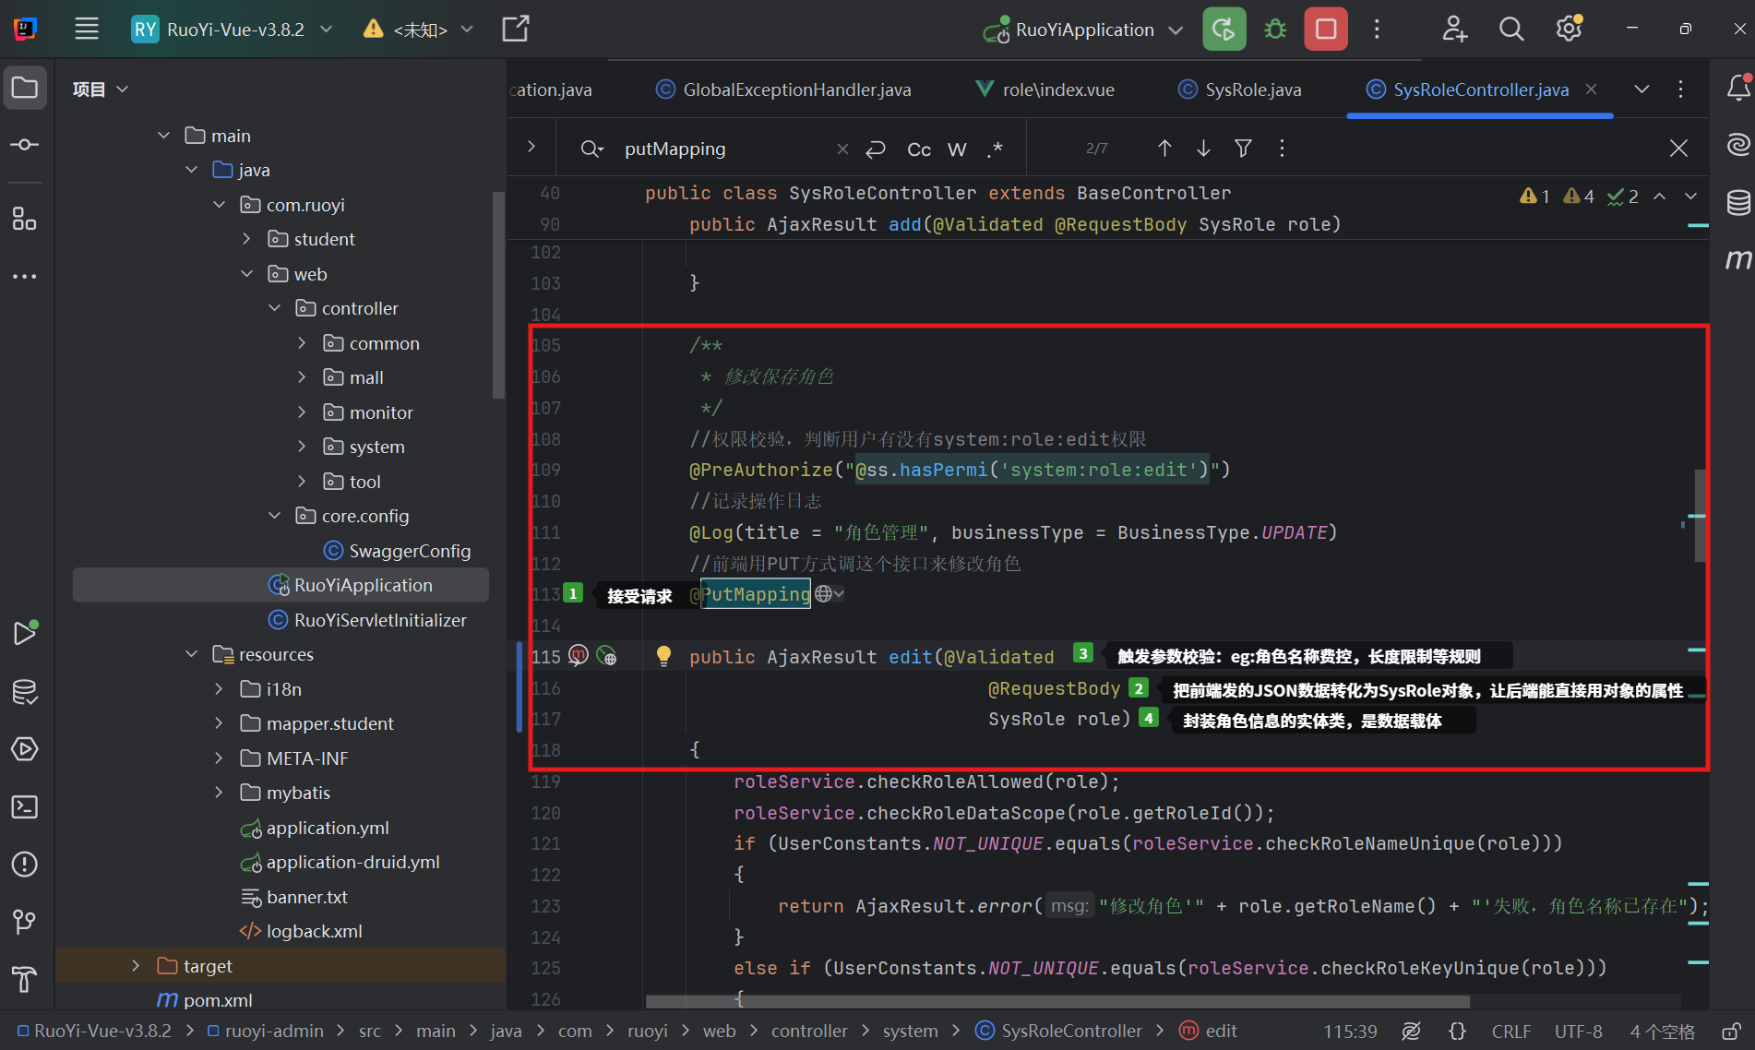The width and height of the screenshot is (1755, 1050).
Task: Open the Terminal tool window
Action: [x=25, y=806]
